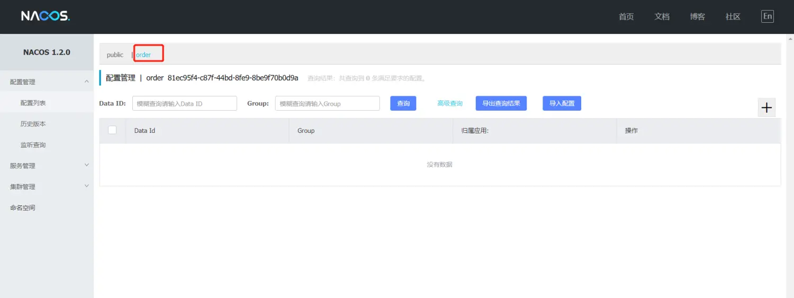794x298 pixels.
Task: Open 文档 in the top navigation
Action: [x=662, y=16]
